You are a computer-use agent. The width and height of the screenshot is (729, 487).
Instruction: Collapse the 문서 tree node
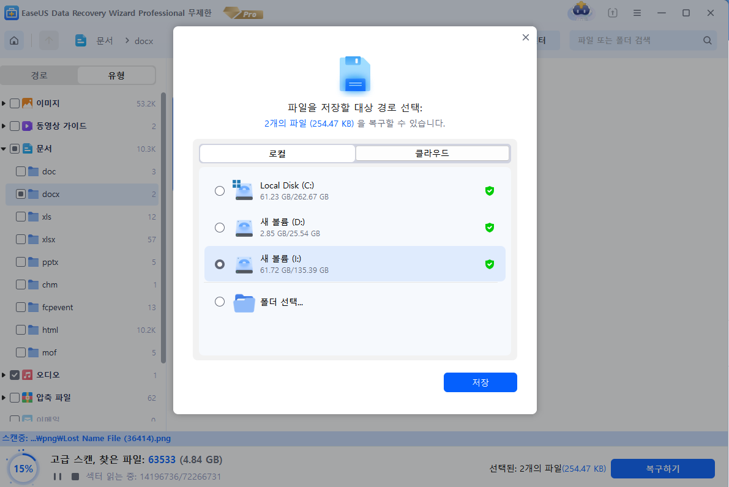(5, 149)
